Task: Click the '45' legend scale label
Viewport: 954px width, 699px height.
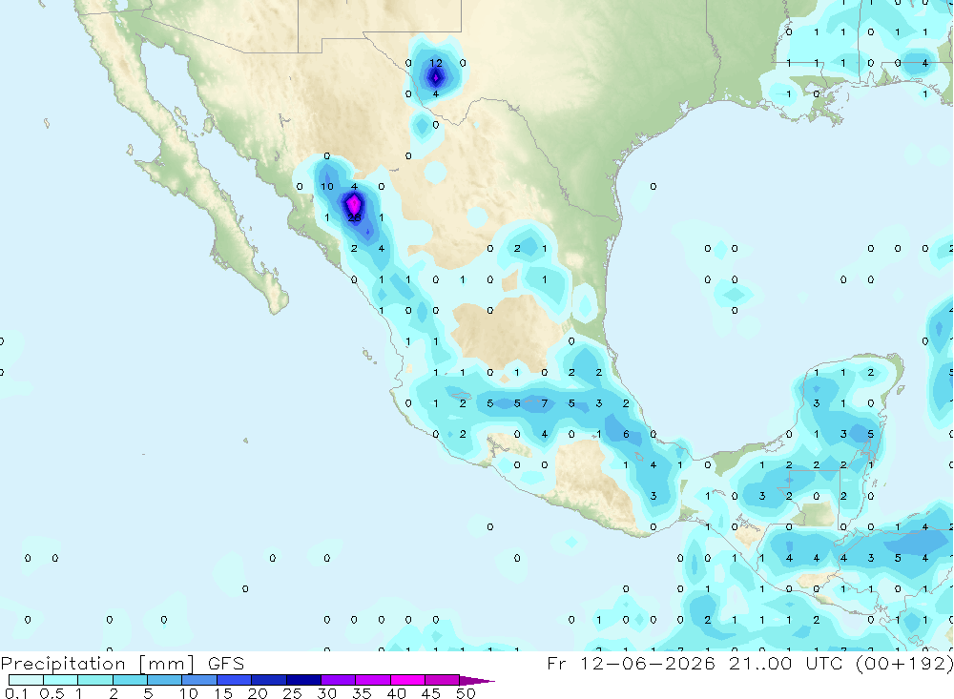Action: click(x=431, y=693)
